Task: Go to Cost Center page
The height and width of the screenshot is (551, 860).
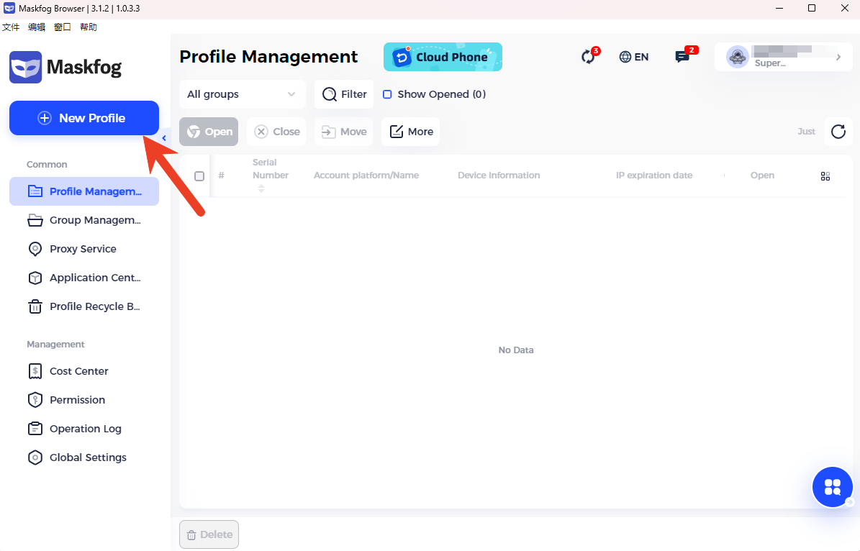Action: (x=78, y=371)
